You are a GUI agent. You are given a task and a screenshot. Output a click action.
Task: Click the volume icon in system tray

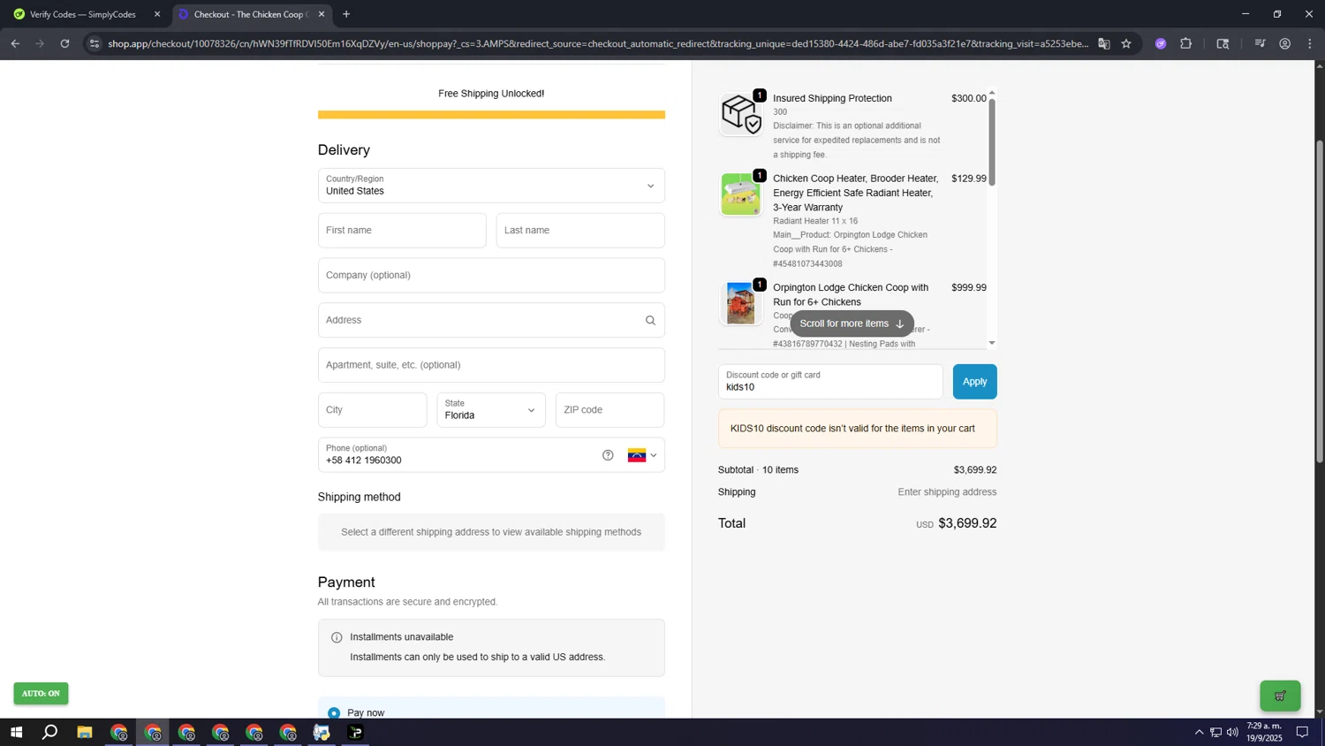(1232, 732)
